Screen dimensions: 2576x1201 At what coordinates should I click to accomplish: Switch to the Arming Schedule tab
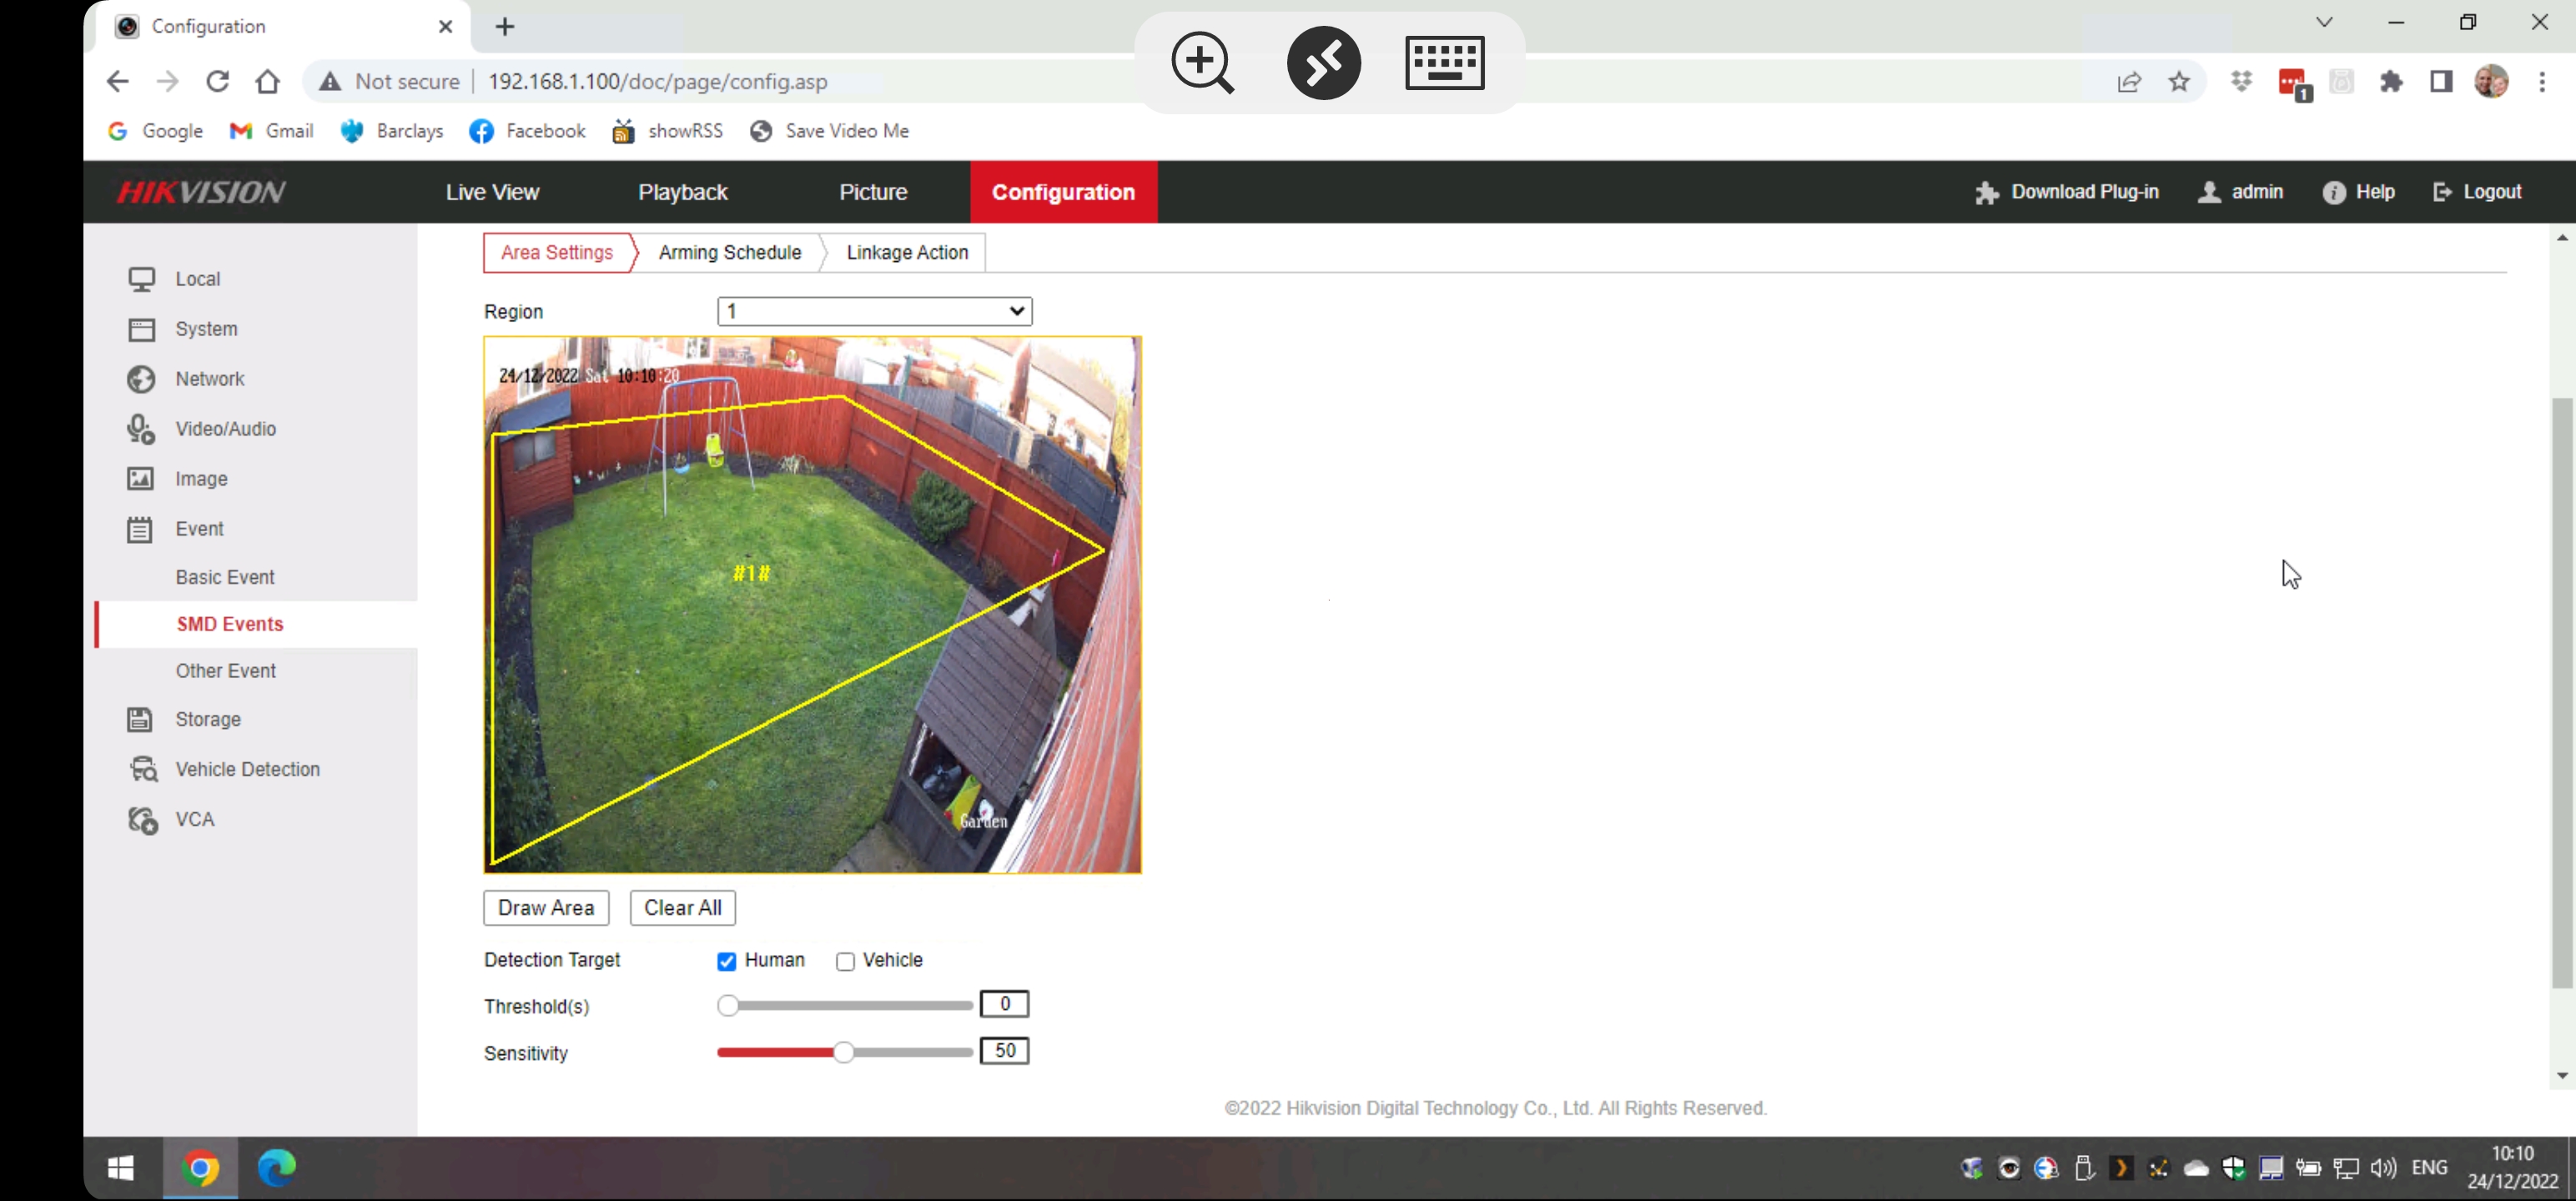[729, 253]
